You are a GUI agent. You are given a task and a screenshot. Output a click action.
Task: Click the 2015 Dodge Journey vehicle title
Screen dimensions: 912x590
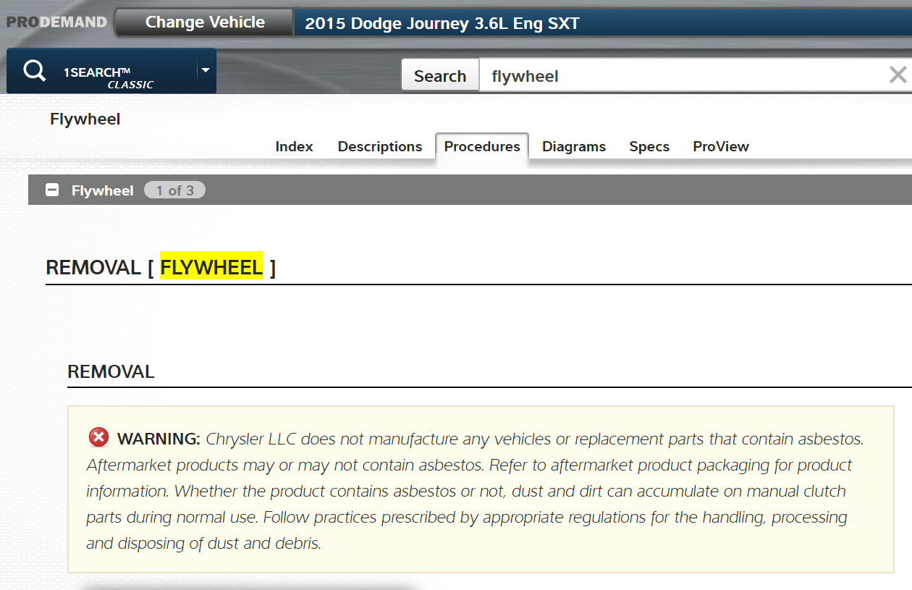[442, 23]
